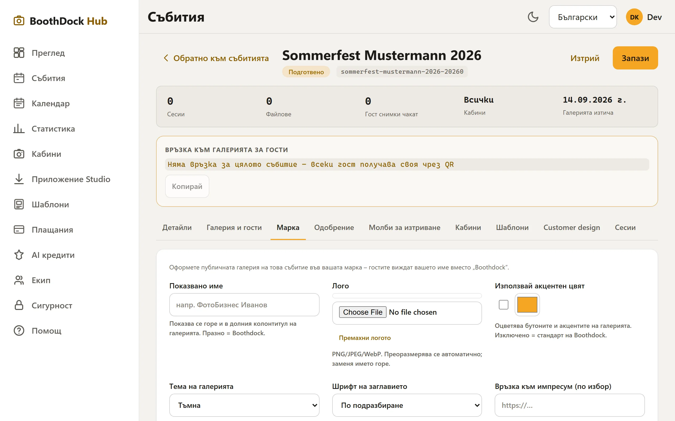The image size is (675, 421).
Task: Click the Плащания card icon
Action: [x=19, y=229]
